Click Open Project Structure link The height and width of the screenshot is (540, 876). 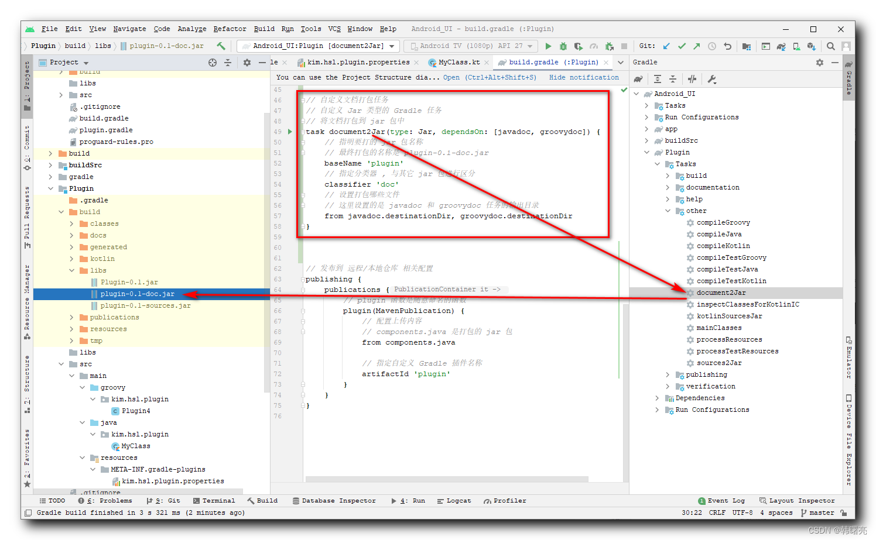[490, 77]
